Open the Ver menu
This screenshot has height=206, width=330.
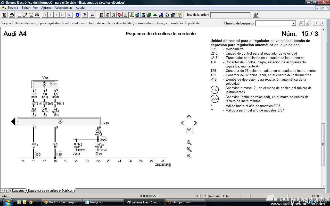click(36, 8)
